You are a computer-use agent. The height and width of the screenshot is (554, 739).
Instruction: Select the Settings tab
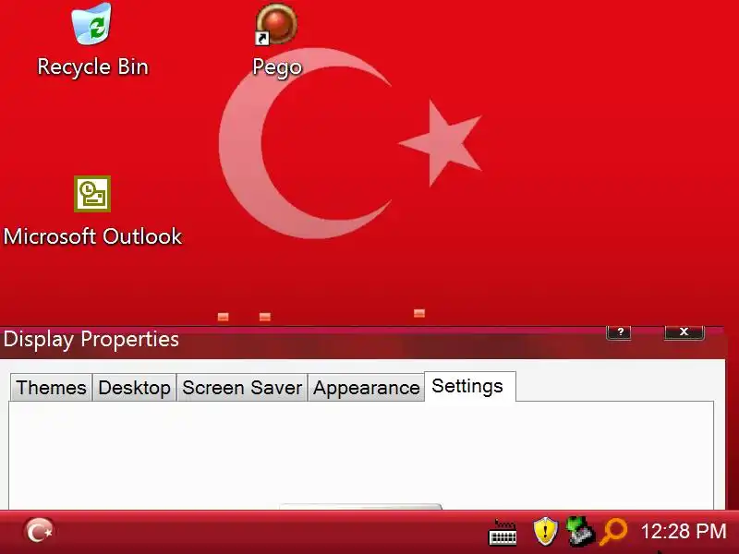point(469,386)
